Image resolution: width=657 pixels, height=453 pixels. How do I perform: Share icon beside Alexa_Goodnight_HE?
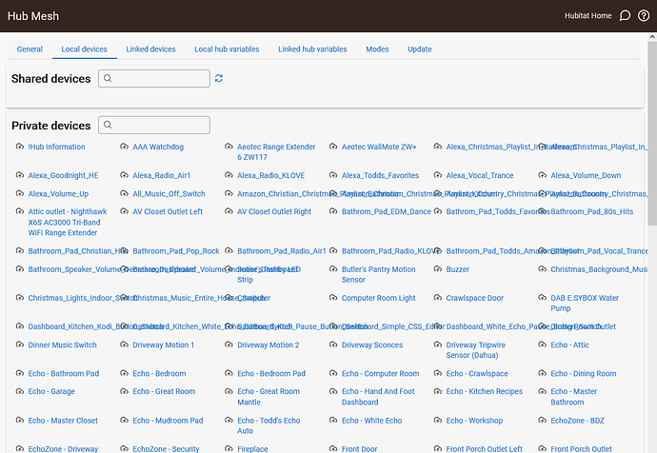pyautogui.click(x=20, y=175)
